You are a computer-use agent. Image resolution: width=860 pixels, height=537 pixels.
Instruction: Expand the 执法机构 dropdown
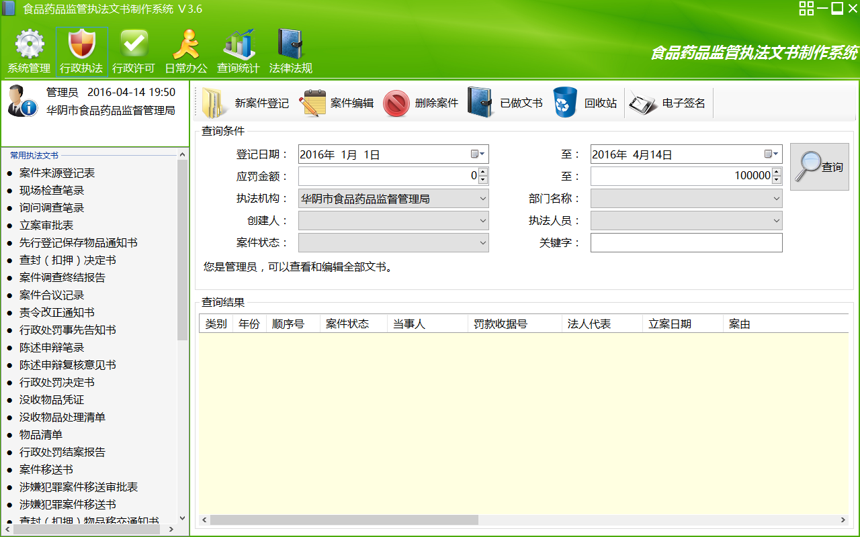[482, 199]
